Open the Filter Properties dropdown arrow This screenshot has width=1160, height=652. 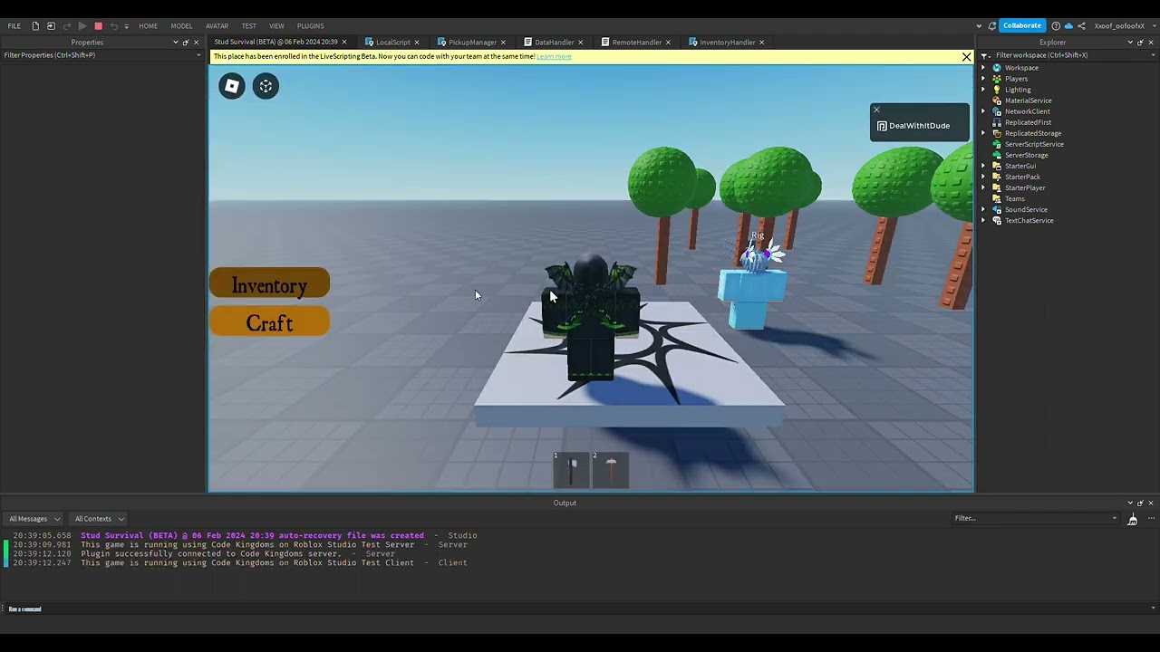pos(198,55)
